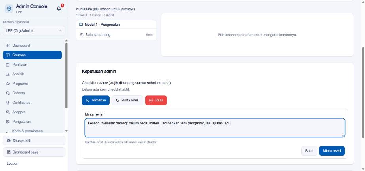Click the shield icon on Terbitkan button

point(87,100)
